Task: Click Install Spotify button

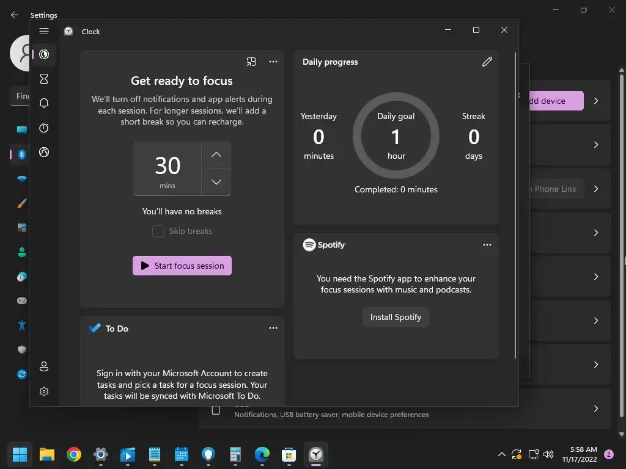Action: [396, 317]
